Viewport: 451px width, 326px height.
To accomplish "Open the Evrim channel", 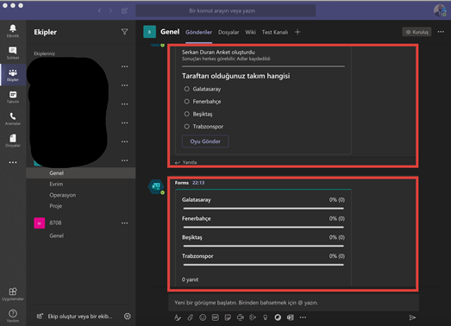I will pos(56,185).
